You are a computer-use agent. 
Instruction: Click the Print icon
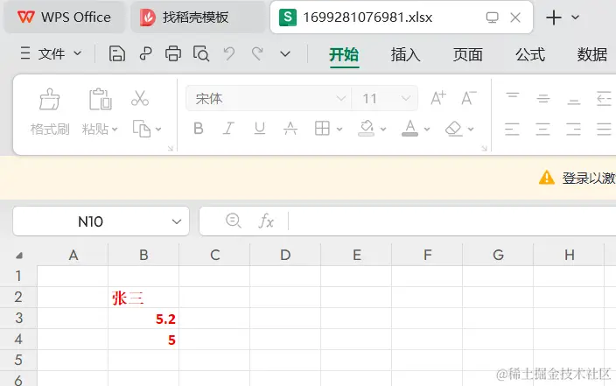(173, 53)
